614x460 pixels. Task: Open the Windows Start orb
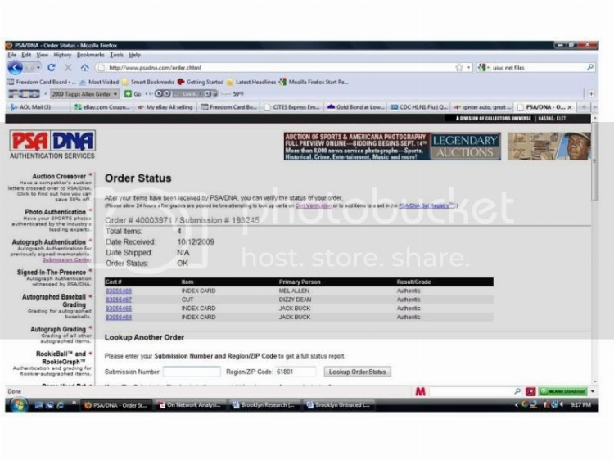(x=18, y=405)
